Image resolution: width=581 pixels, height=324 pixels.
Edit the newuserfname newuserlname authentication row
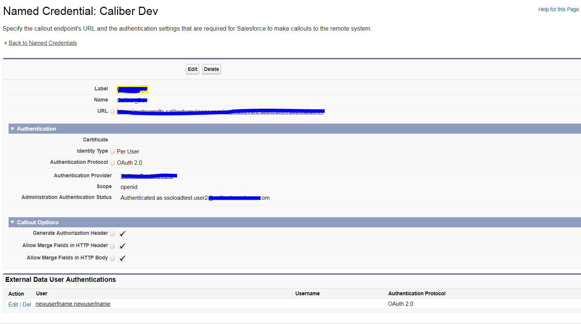13,305
